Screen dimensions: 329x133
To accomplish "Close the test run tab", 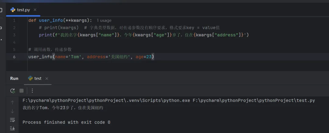I will tap(47, 78).
